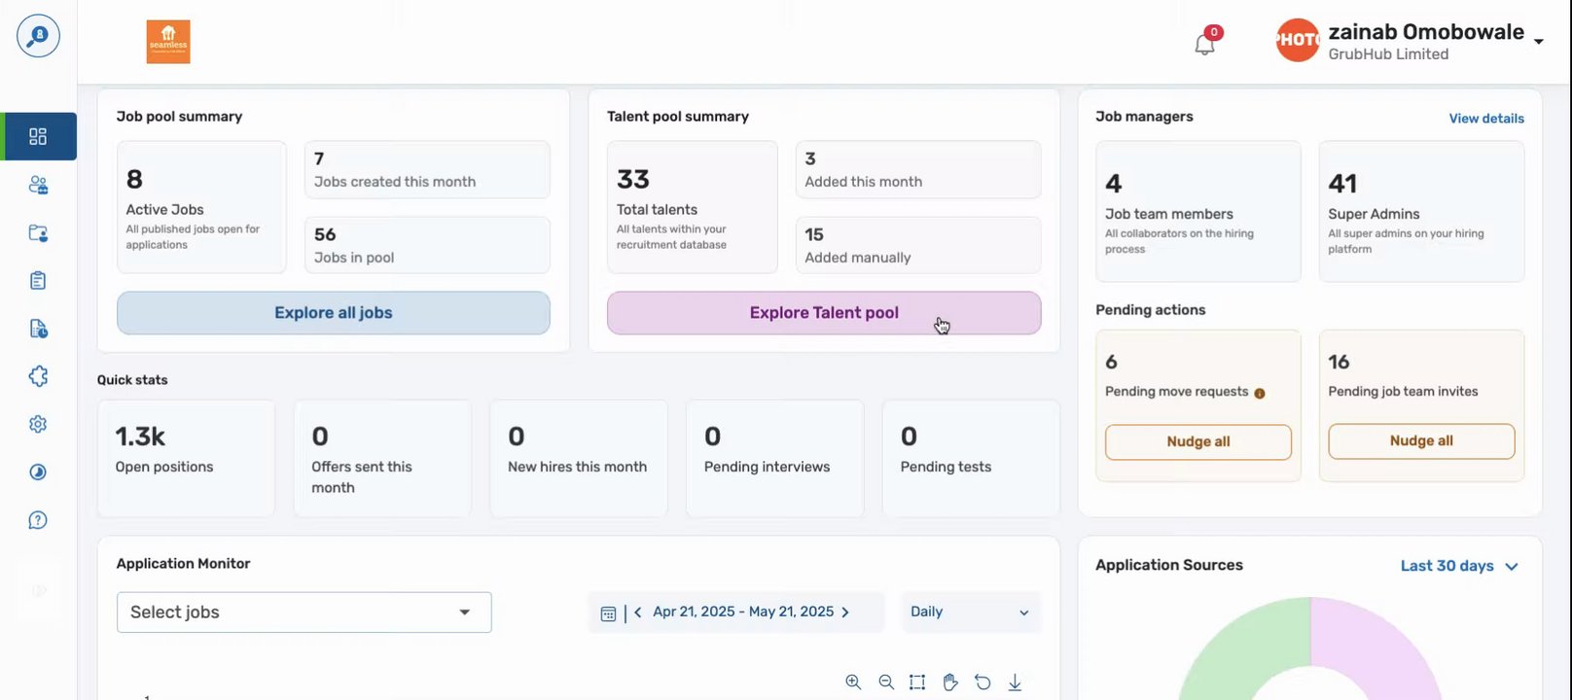1572x700 pixels.
Task: Open the clipboard icon in the sidebar
Action: [x=38, y=281]
